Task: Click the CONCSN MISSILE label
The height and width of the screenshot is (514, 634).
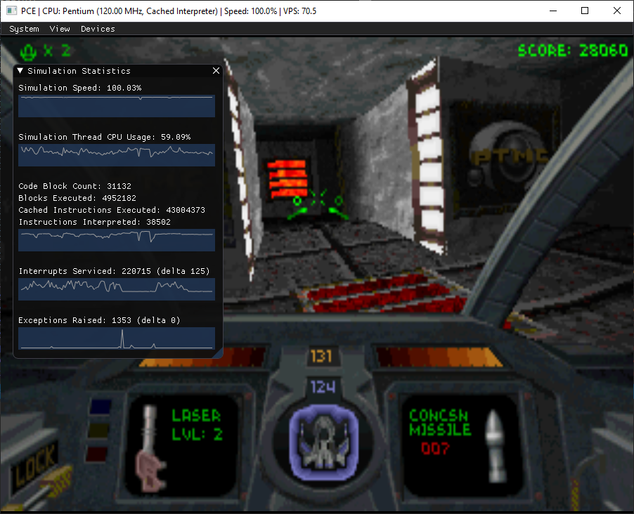Action: pyautogui.click(x=440, y=422)
